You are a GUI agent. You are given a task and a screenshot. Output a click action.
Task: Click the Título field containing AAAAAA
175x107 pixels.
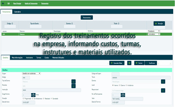click(x=141, y=78)
